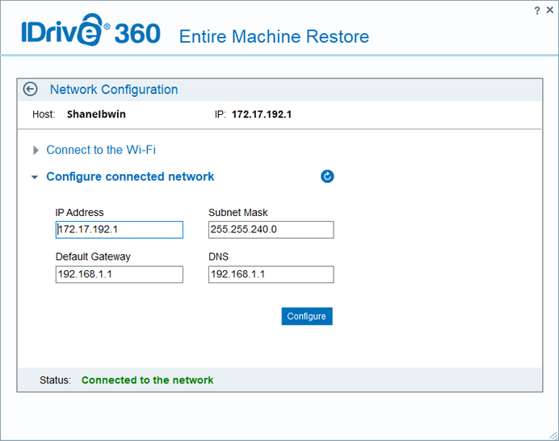Click the Entire Machine Restore title
Screen dimensions: 559x441
click(x=274, y=36)
